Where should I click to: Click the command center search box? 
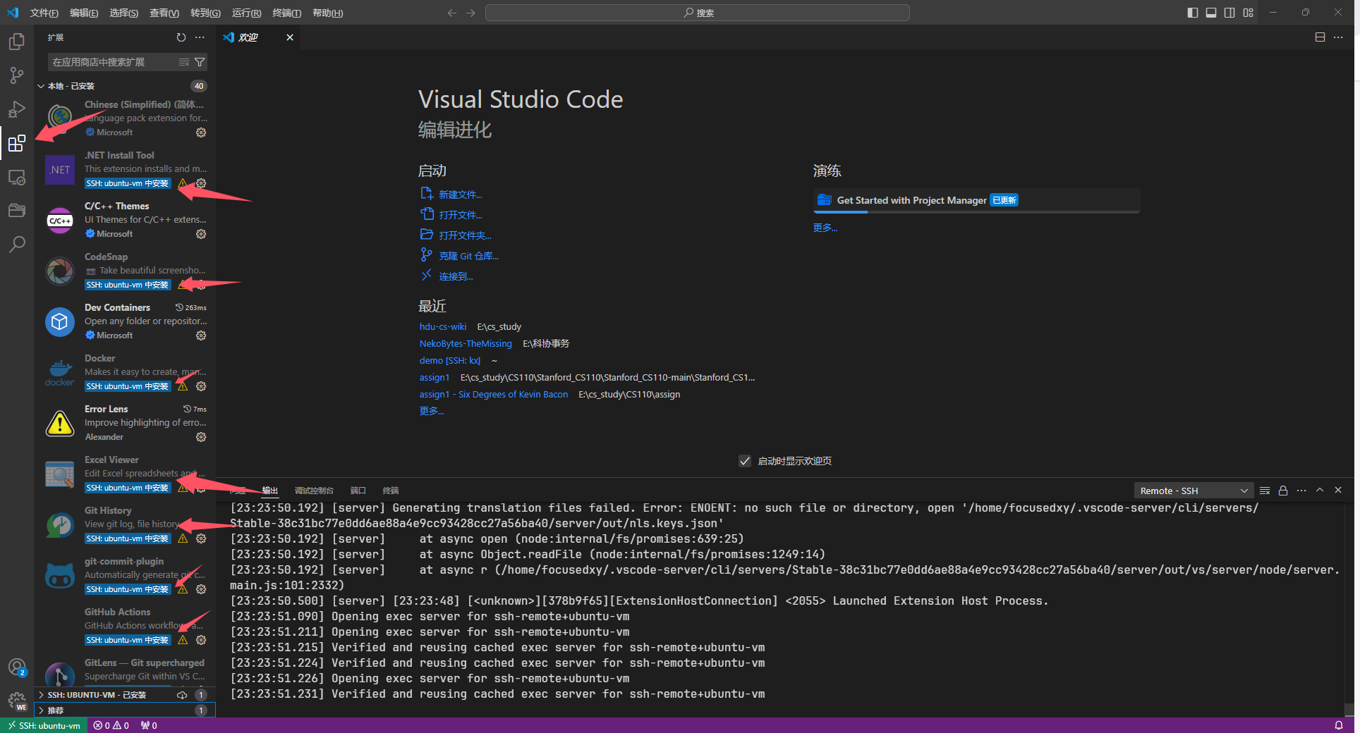coord(698,13)
